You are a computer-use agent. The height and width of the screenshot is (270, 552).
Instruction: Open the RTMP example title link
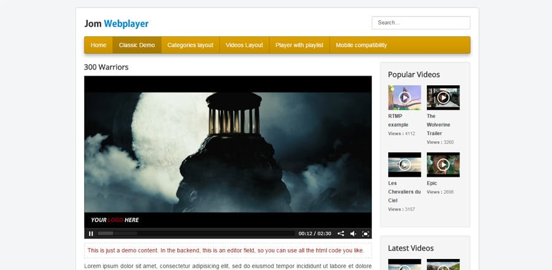(398, 120)
